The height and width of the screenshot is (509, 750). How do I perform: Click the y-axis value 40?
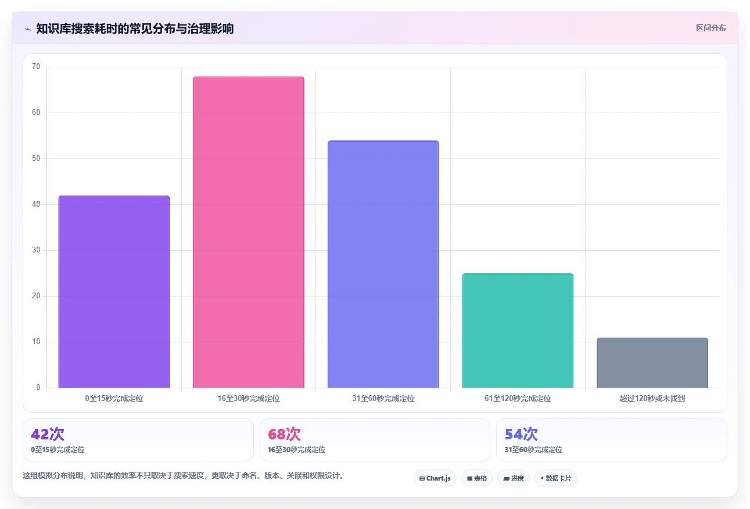click(36, 204)
